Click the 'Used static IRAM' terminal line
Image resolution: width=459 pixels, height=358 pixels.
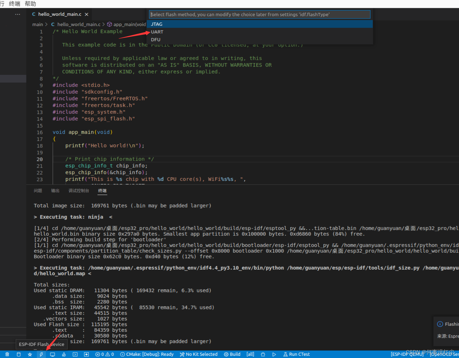point(124,307)
